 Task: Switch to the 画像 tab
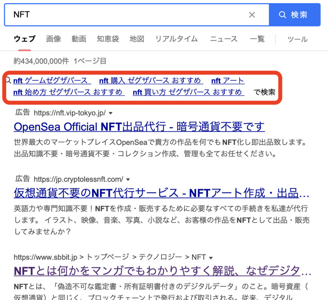coord(53,39)
